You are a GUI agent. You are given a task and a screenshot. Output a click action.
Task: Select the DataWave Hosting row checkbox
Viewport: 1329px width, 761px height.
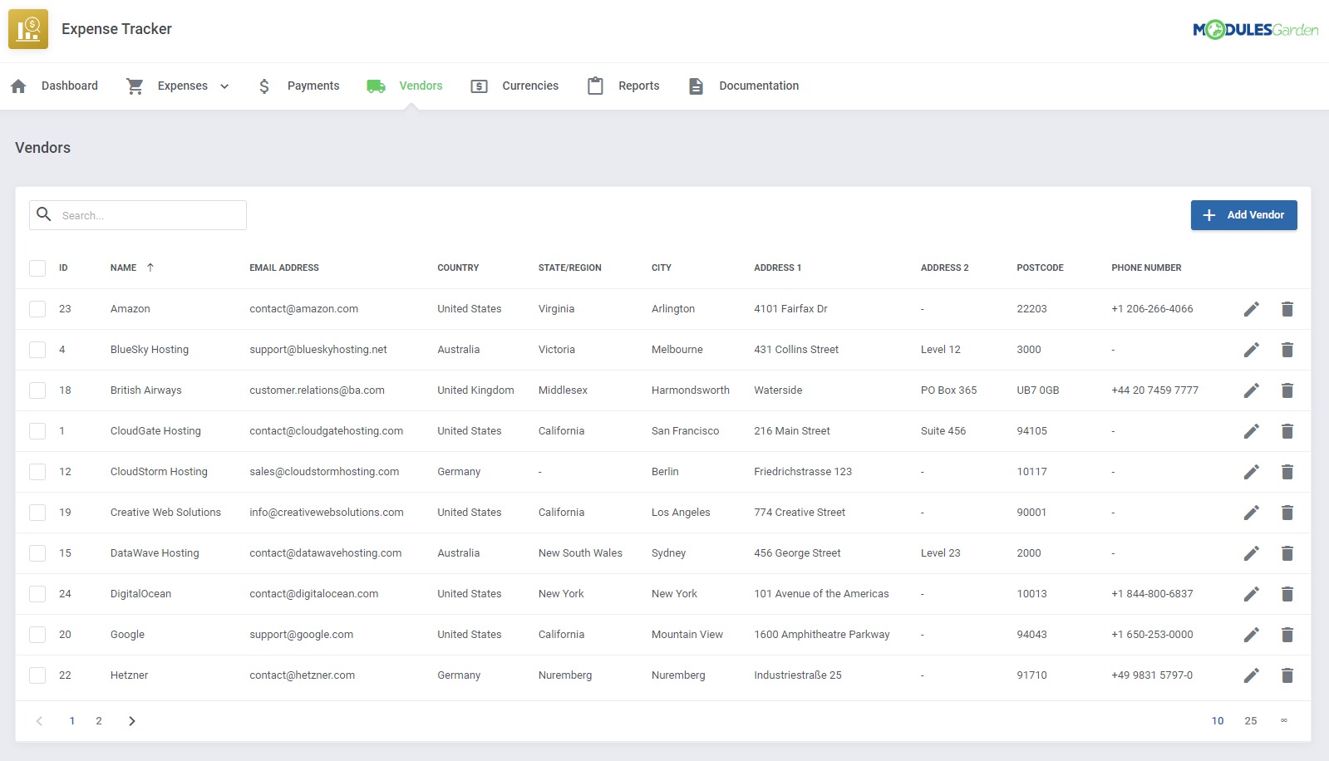(37, 553)
